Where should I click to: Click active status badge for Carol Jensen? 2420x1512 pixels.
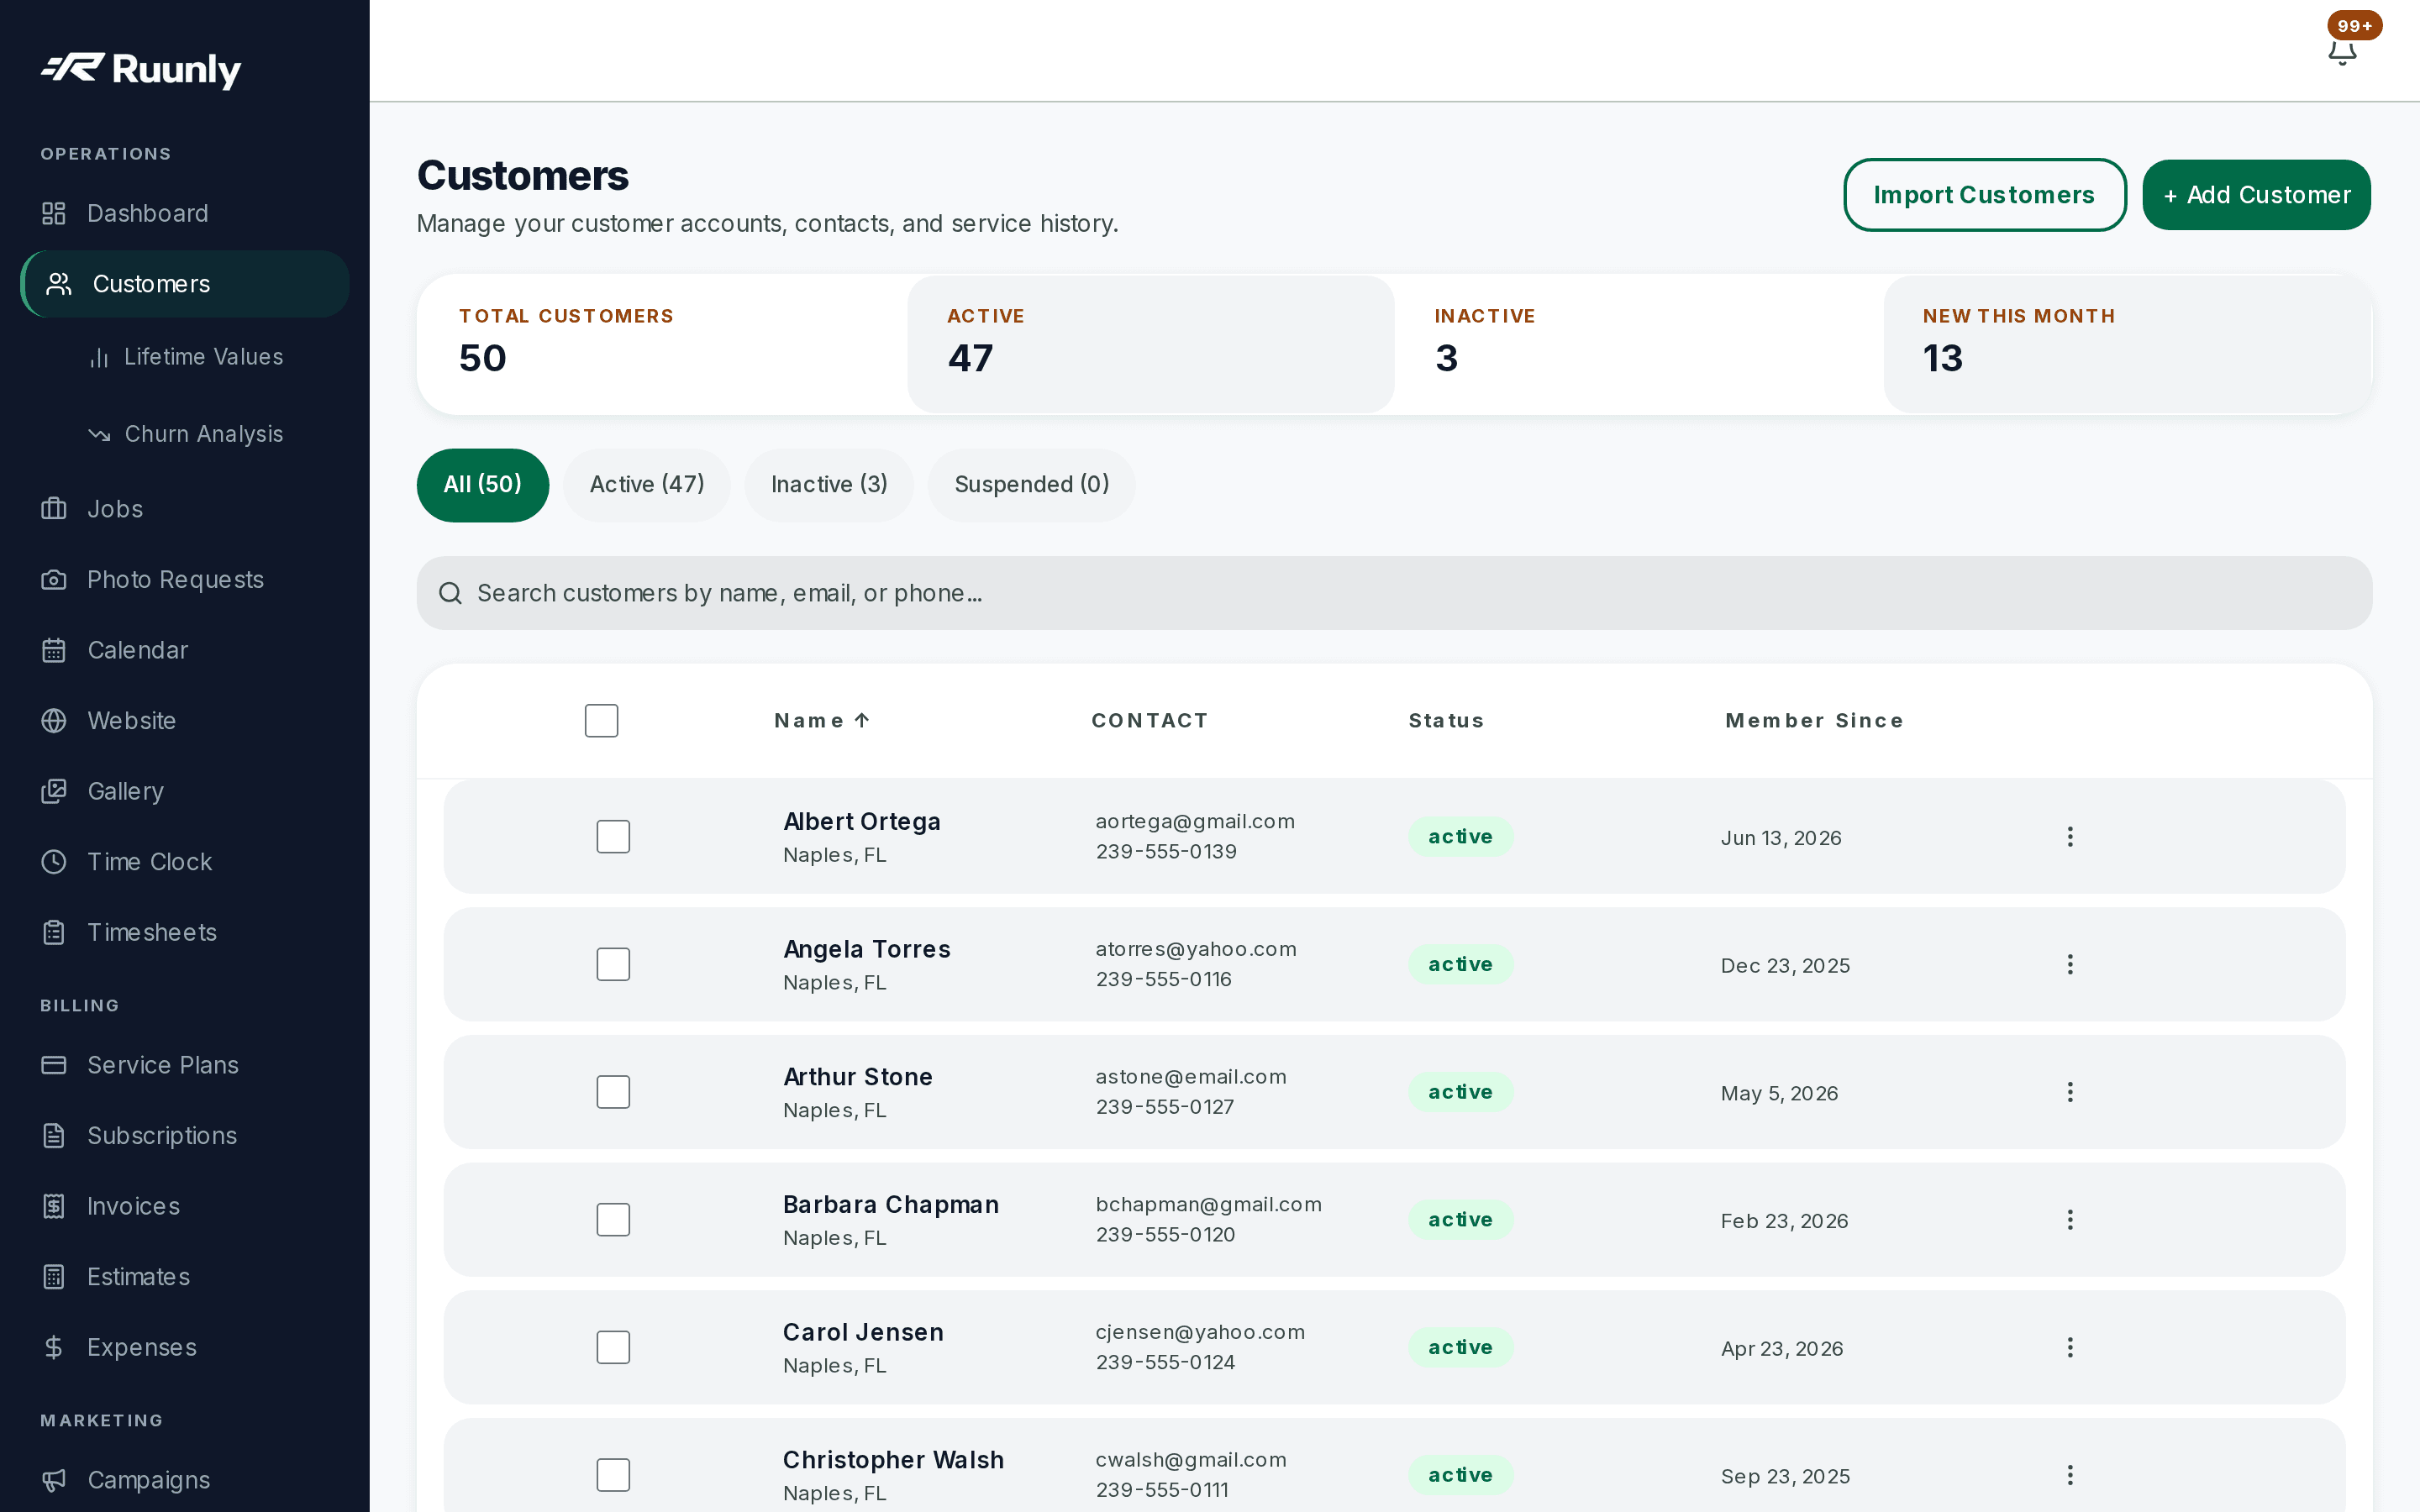tap(1460, 1347)
